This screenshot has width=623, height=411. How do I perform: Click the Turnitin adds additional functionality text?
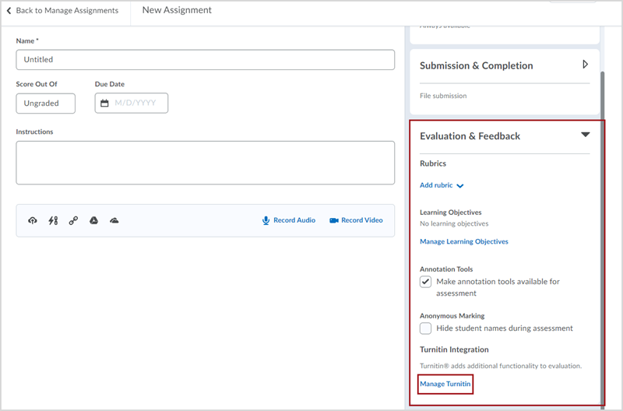pos(501,366)
